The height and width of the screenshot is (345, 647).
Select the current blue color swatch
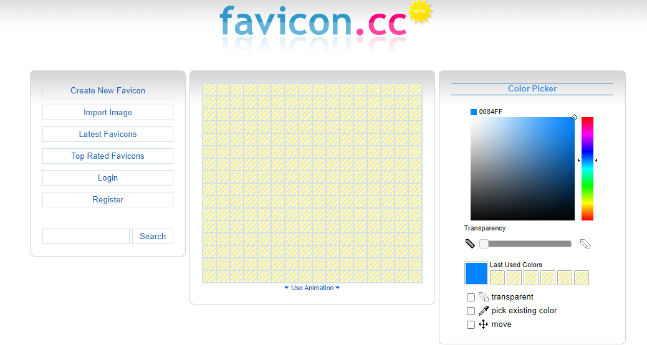coord(476,273)
